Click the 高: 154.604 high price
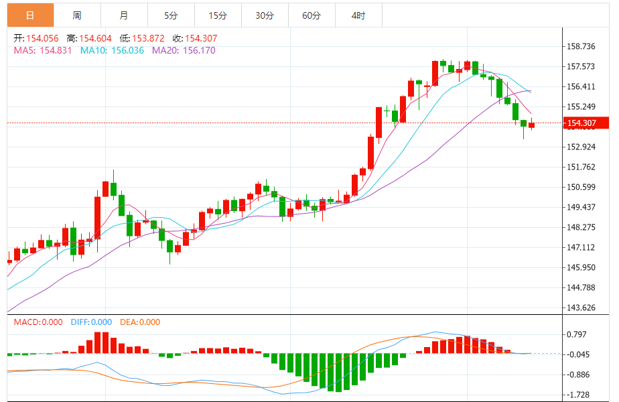 click(89, 38)
